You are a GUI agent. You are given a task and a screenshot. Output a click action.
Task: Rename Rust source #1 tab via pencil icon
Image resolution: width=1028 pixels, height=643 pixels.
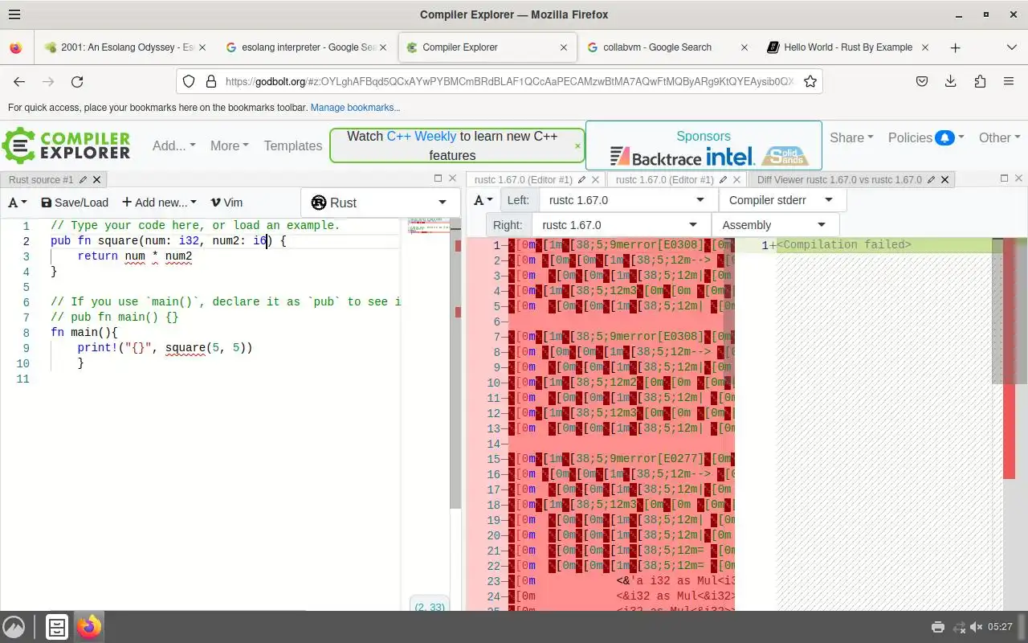click(84, 180)
